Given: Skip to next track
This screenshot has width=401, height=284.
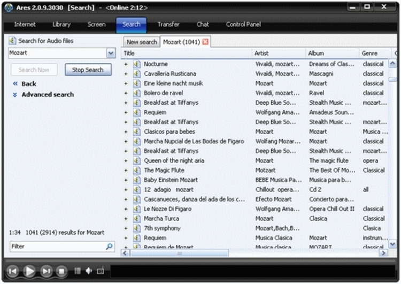Looking at the screenshot, I should [x=47, y=271].
